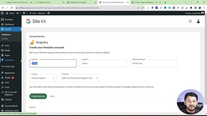Bookmark this page with star icon

pyautogui.click(x=143, y=8)
